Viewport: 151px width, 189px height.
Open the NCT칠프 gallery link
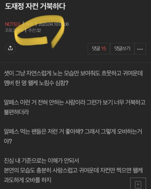click(x=13, y=24)
